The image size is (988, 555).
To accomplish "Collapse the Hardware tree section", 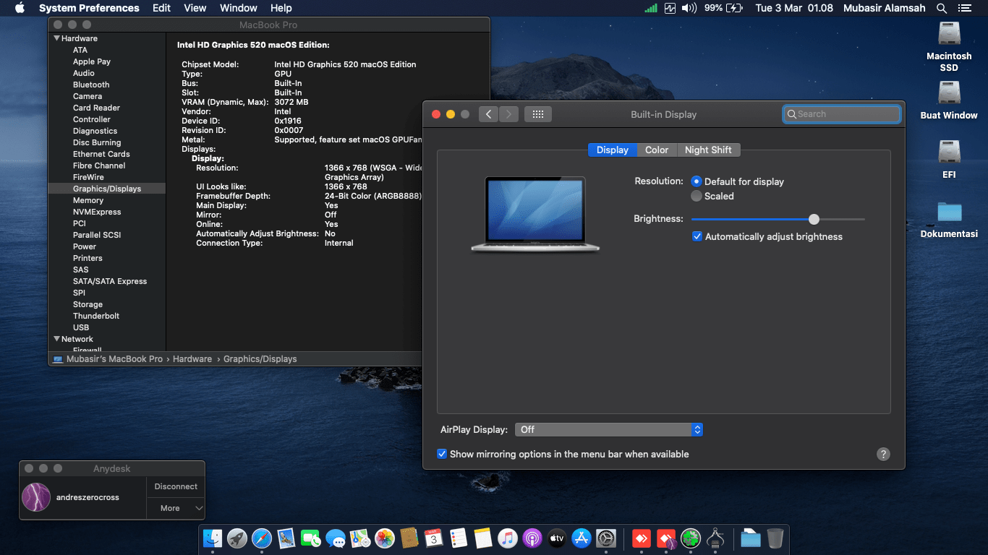I will click(57, 38).
